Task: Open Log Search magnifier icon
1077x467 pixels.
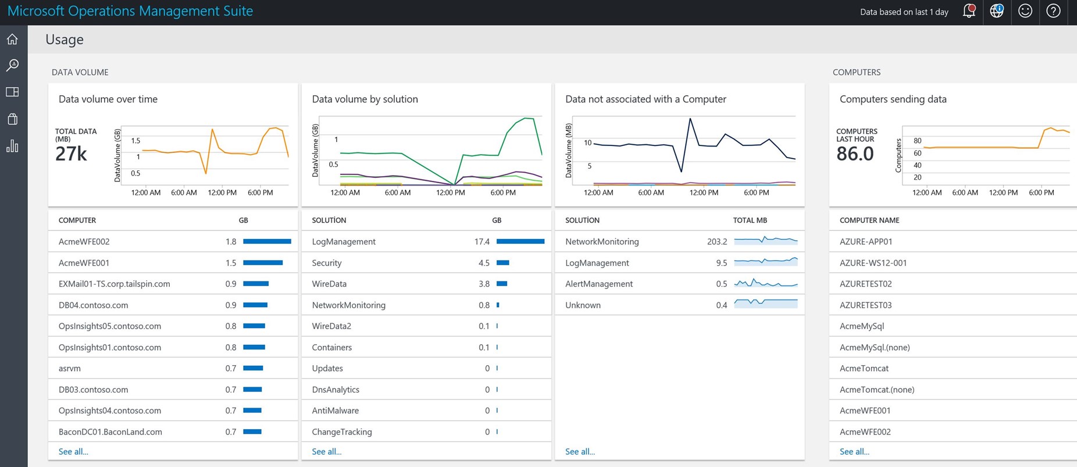Action: tap(12, 65)
